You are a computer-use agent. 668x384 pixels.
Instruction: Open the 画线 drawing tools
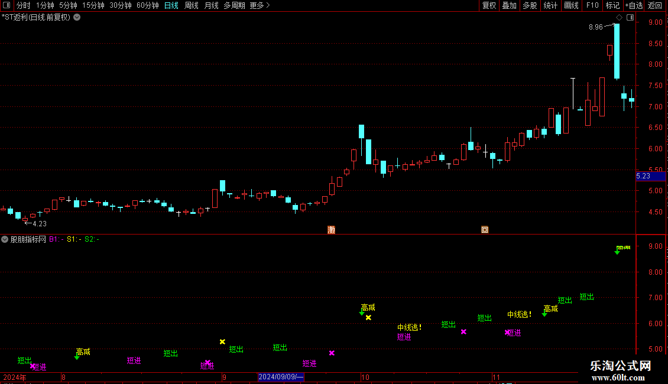click(571, 5)
